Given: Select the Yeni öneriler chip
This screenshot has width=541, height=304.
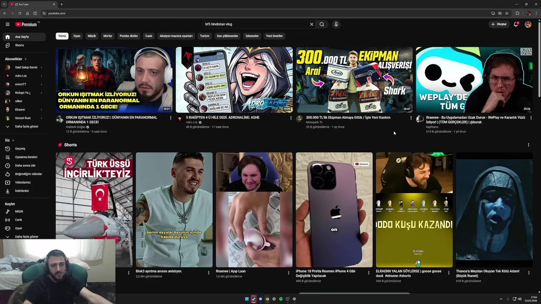Looking at the screenshot, I should [274, 36].
